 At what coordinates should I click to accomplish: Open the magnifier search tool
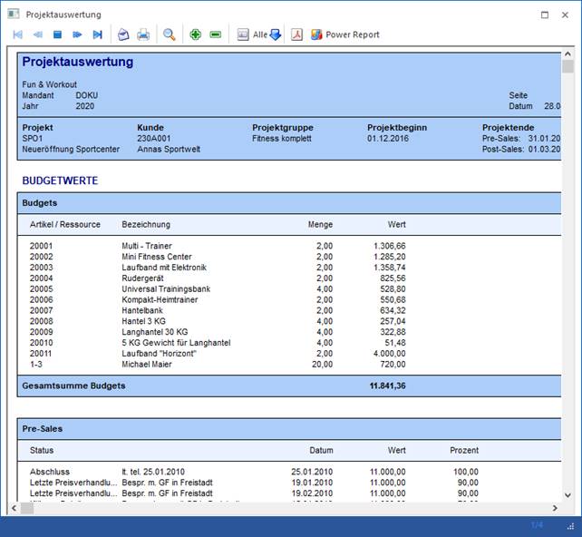coord(170,34)
